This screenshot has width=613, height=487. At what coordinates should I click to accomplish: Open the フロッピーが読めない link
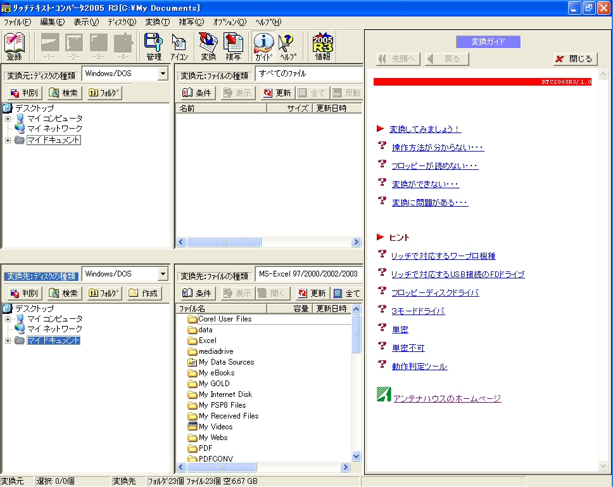(x=434, y=166)
